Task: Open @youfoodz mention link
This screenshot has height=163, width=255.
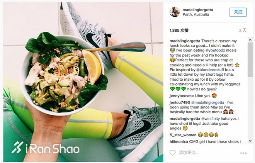Action: pyautogui.click(x=215, y=50)
